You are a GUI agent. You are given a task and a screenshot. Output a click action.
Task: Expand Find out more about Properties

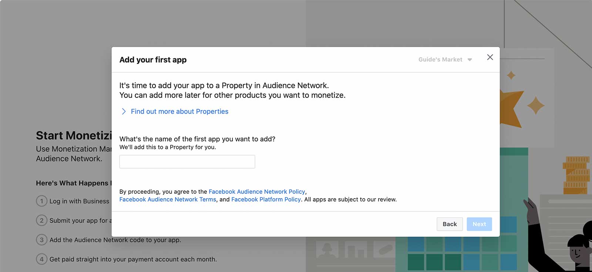pyautogui.click(x=124, y=111)
